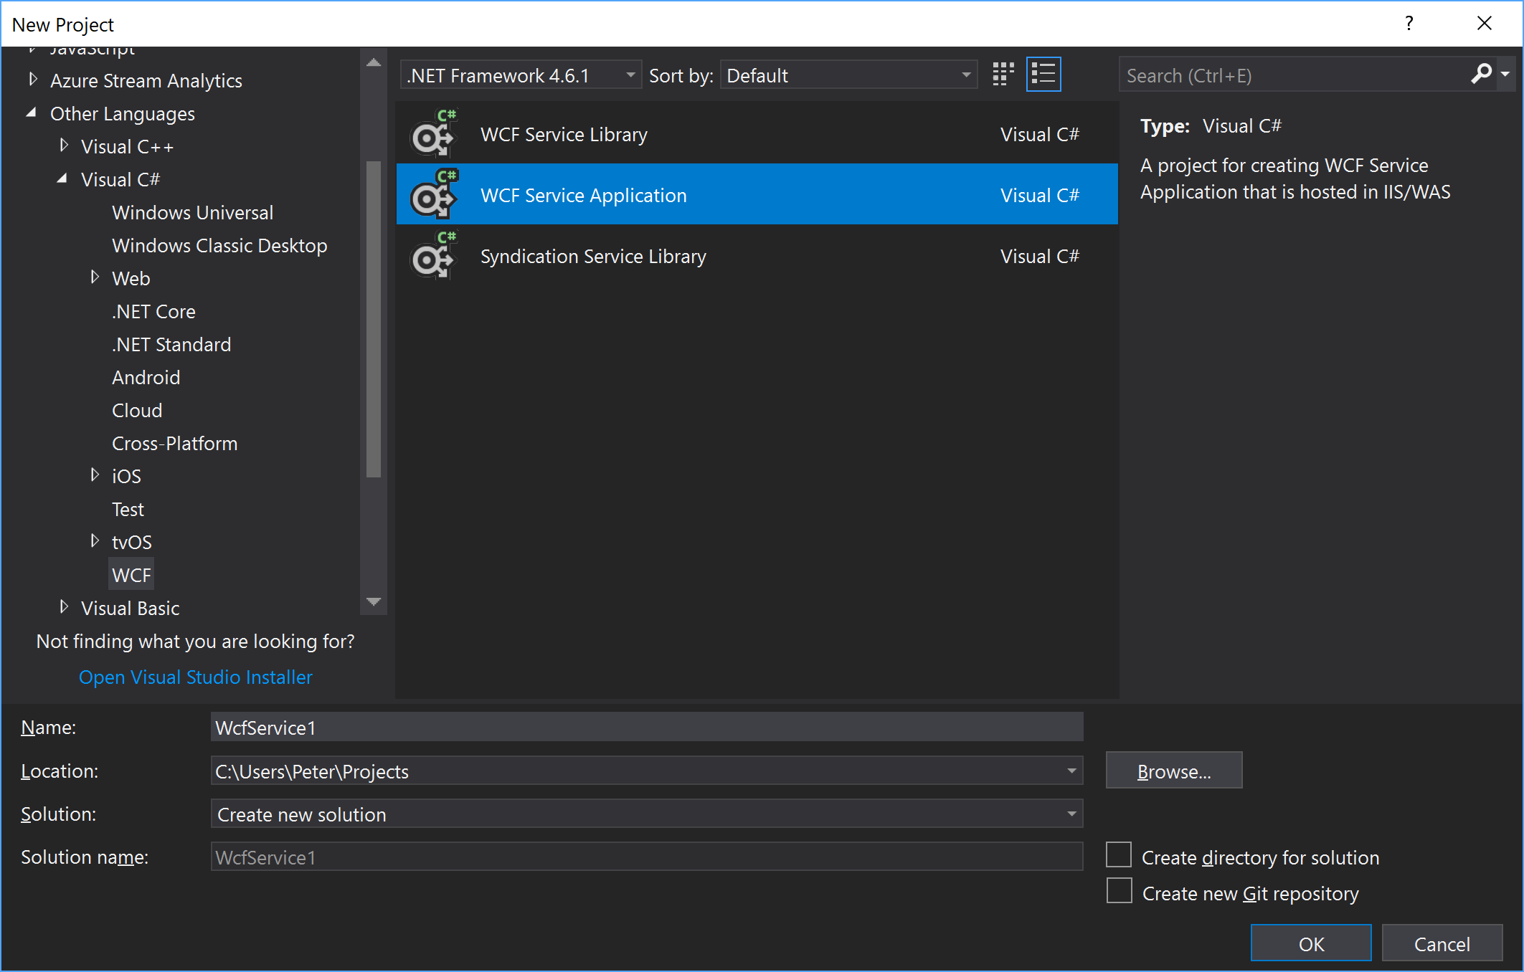
Task: Click the Browse button for location
Action: (1175, 771)
